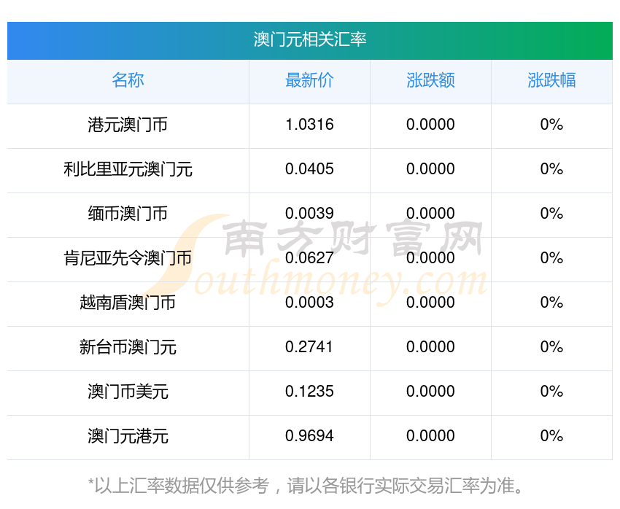
Task: Select the 缅币澳门币 row name
Action: tap(128, 214)
